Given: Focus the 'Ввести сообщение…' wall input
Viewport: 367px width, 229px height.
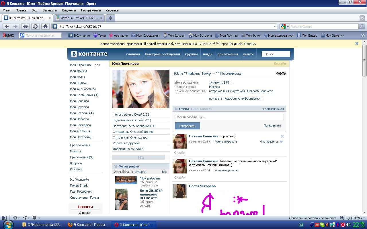Looking at the screenshot, I should (x=229, y=117).
